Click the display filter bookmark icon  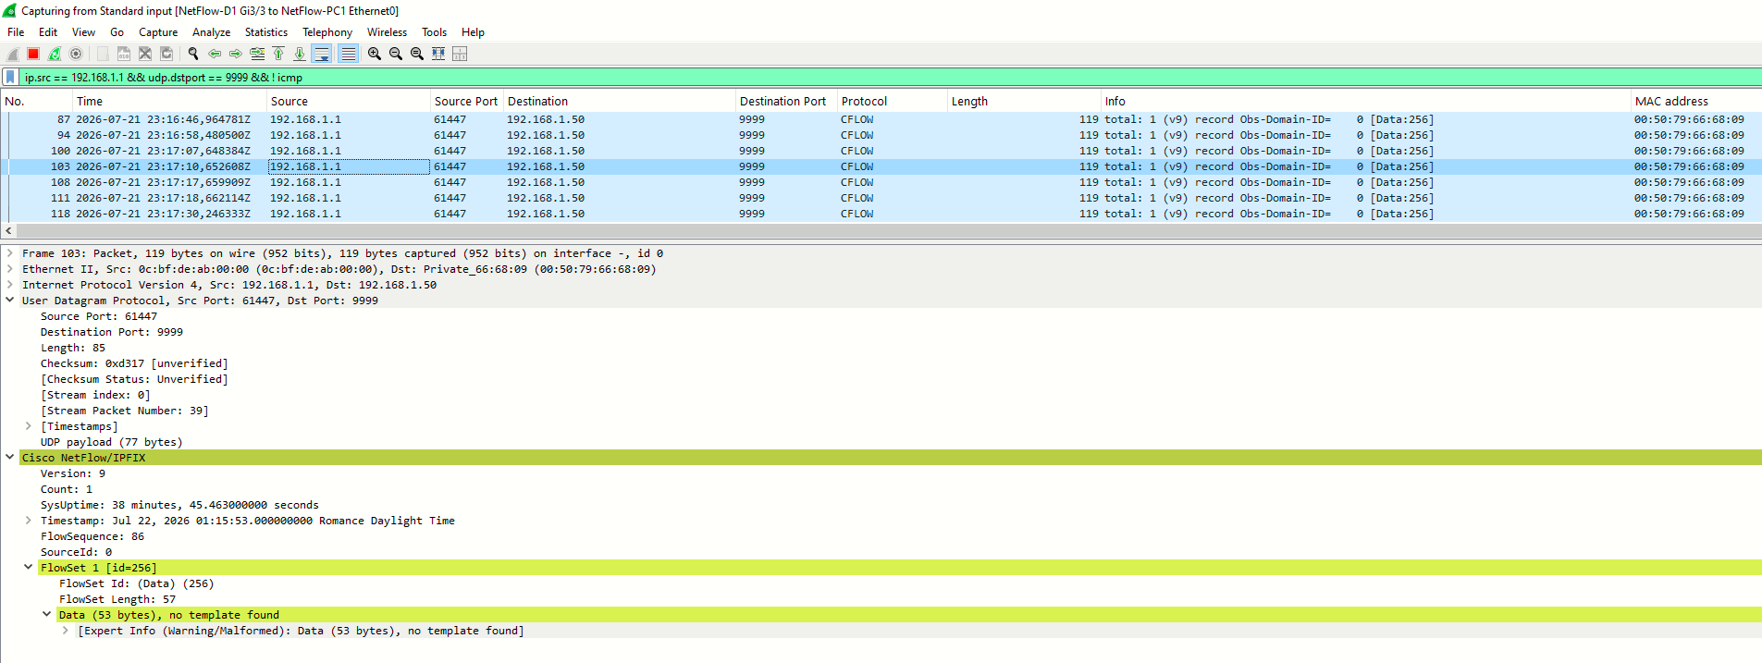point(10,77)
